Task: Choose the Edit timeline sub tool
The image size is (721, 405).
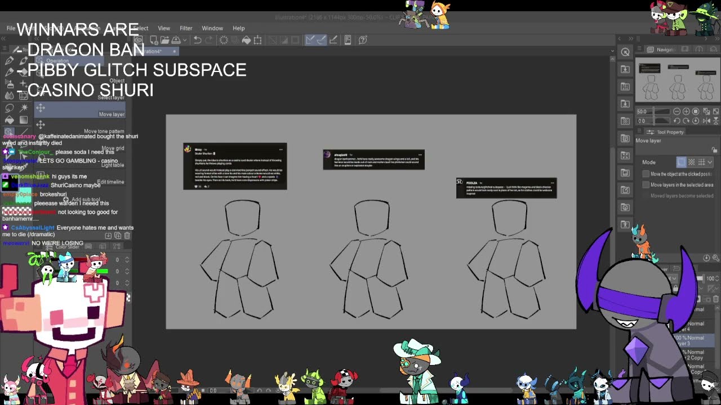Action: click(81, 177)
